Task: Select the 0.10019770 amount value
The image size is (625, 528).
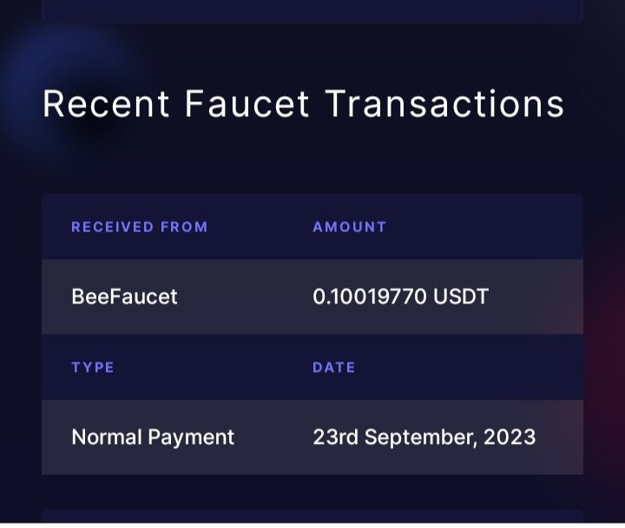Action: point(370,297)
